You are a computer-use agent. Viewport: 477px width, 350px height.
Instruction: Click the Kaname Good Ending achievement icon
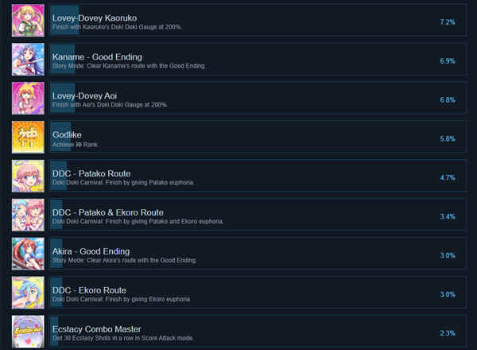click(28, 60)
